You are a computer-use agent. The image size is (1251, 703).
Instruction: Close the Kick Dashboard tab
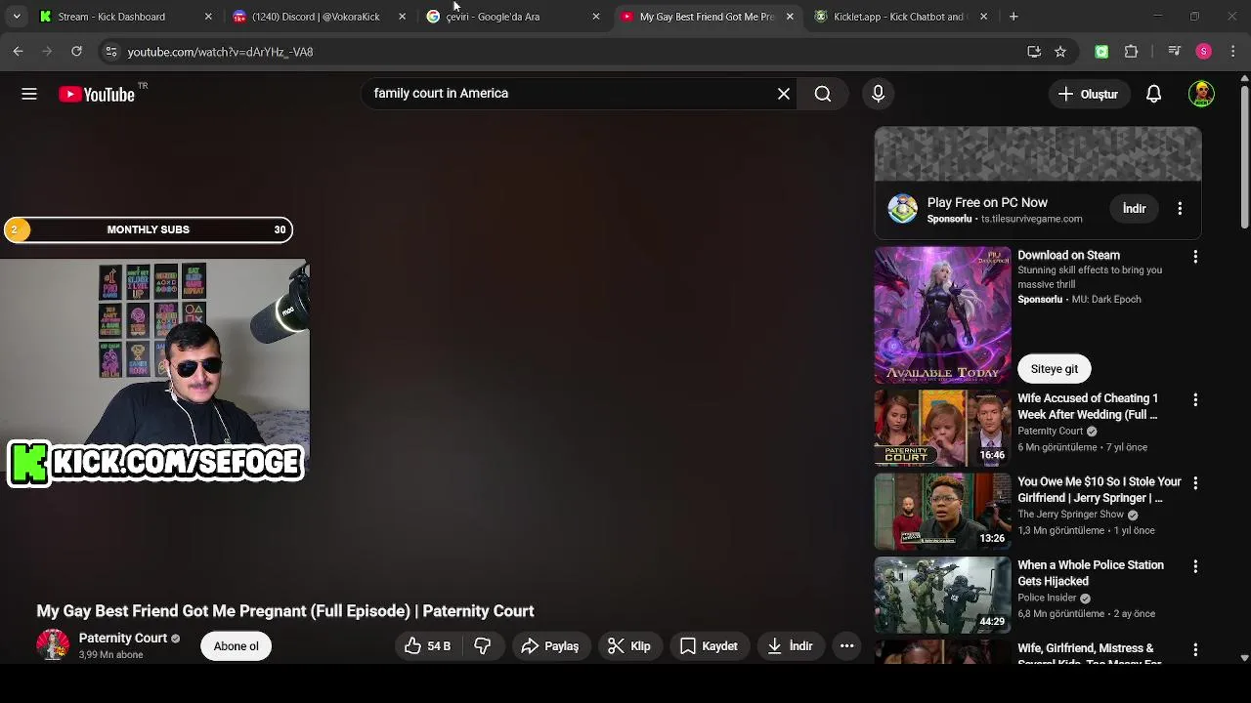pos(208,17)
